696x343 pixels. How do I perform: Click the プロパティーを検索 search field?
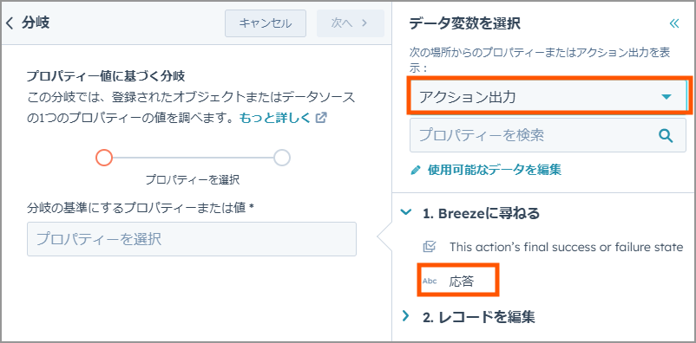point(548,135)
